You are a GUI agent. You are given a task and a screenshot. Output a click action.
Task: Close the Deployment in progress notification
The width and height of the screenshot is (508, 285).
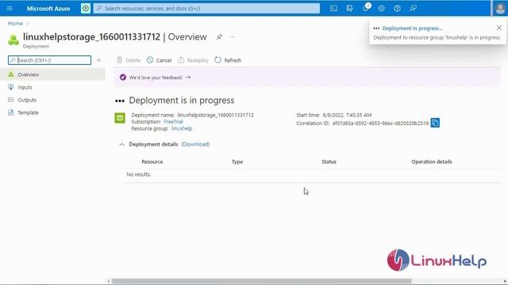499,28
